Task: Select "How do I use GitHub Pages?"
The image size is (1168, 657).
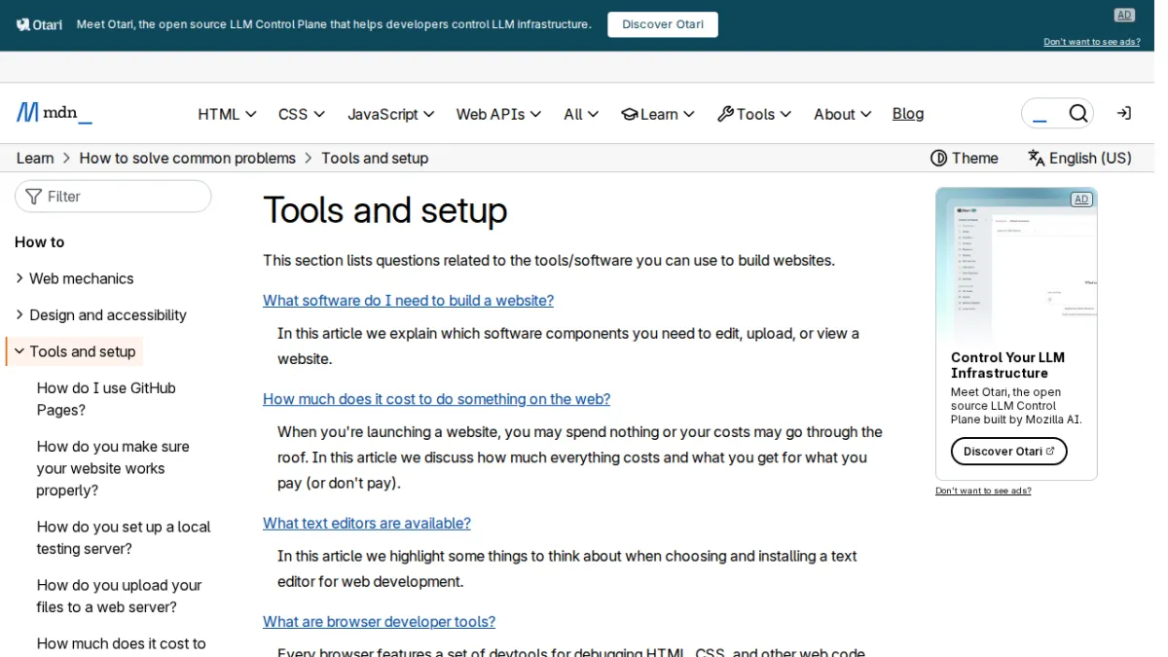Action: tap(106, 399)
